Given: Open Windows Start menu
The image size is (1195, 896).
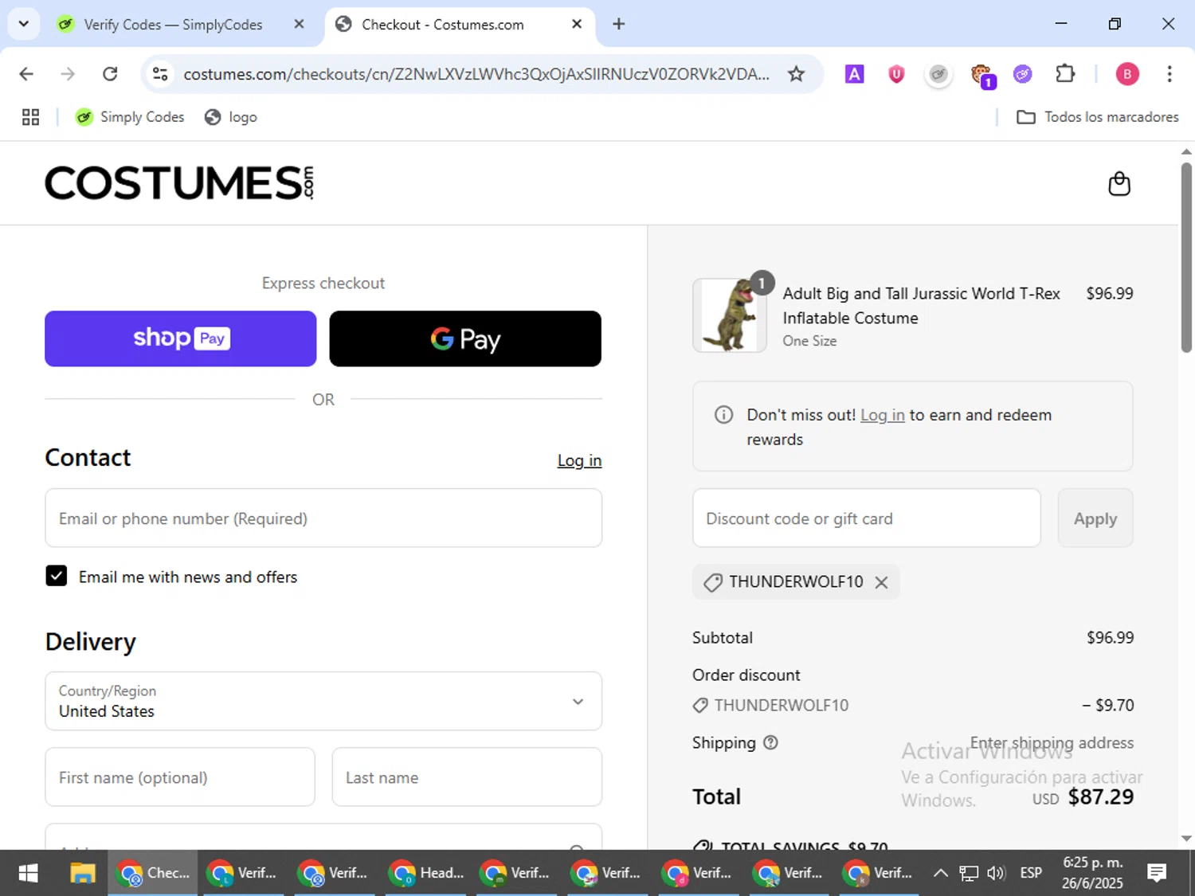Looking at the screenshot, I should (x=28, y=873).
